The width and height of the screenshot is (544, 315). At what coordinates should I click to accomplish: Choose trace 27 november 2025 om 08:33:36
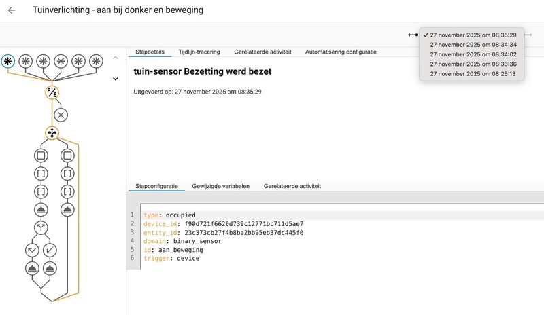pyautogui.click(x=471, y=64)
